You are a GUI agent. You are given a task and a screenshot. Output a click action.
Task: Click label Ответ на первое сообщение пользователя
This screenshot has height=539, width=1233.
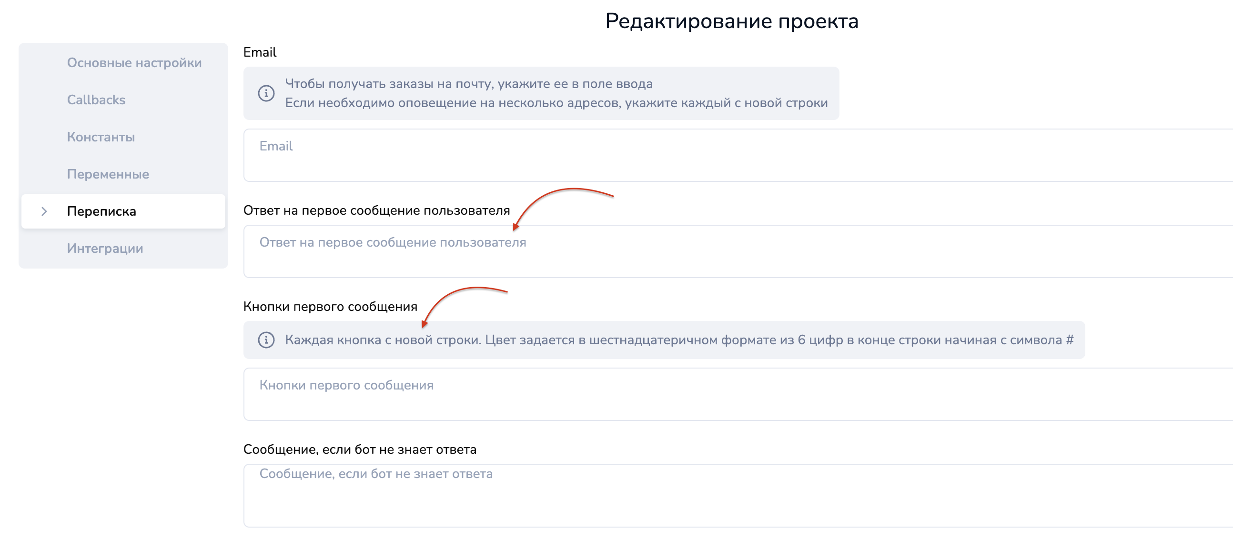coord(376,210)
